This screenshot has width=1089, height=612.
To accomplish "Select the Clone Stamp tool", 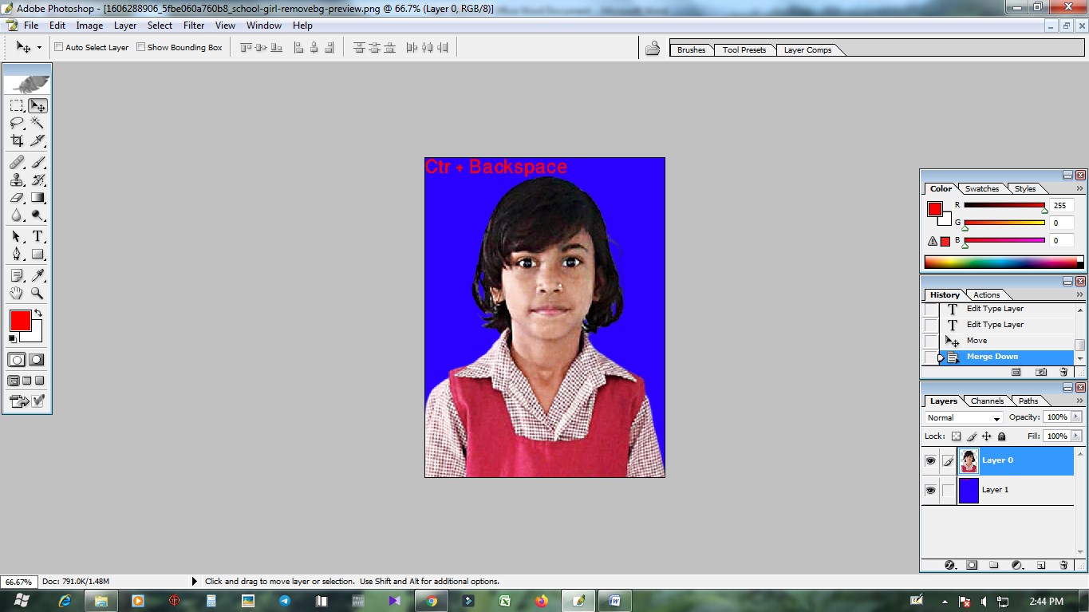I will pyautogui.click(x=17, y=180).
